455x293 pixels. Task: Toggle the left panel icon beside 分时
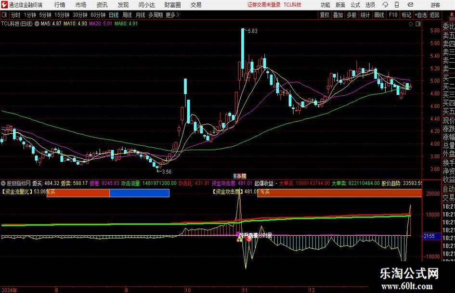coord(4,15)
